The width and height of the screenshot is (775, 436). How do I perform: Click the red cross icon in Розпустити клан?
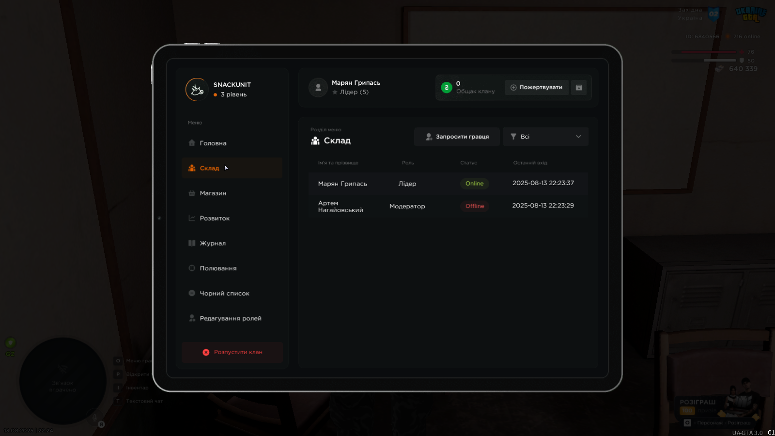click(x=206, y=352)
